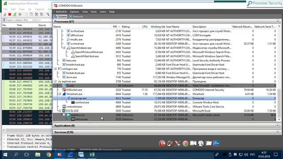Click the display filter bookmark icon in Wireshark

click(x=4, y=20)
